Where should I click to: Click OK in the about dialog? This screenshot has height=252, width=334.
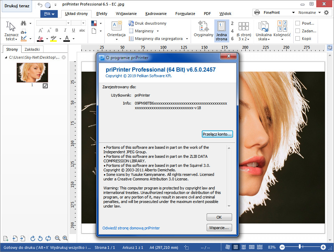(219, 217)
